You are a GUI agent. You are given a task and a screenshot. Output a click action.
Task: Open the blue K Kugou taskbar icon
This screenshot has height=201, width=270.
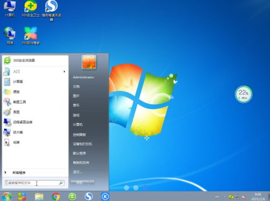(105, 196)
